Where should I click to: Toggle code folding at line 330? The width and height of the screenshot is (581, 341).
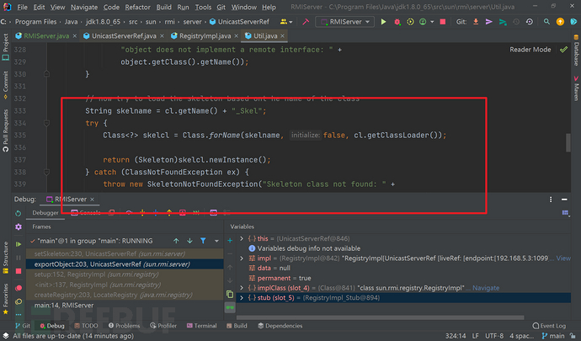pos(46,74)
